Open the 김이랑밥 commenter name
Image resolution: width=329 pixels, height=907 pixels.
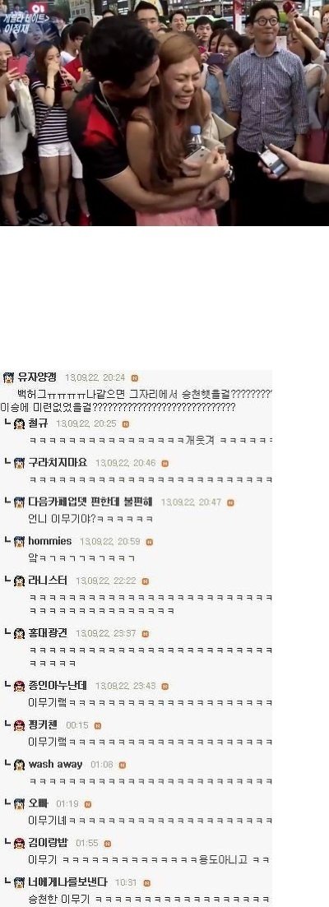[x=48, y=843]
